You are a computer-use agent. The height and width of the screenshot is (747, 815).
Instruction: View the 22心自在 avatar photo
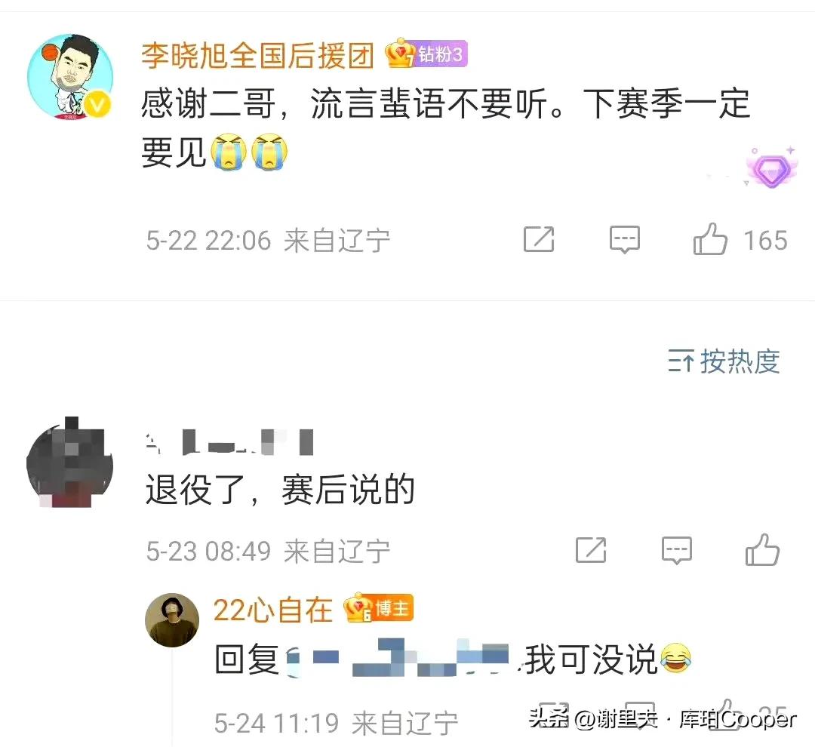pos(172,619)
